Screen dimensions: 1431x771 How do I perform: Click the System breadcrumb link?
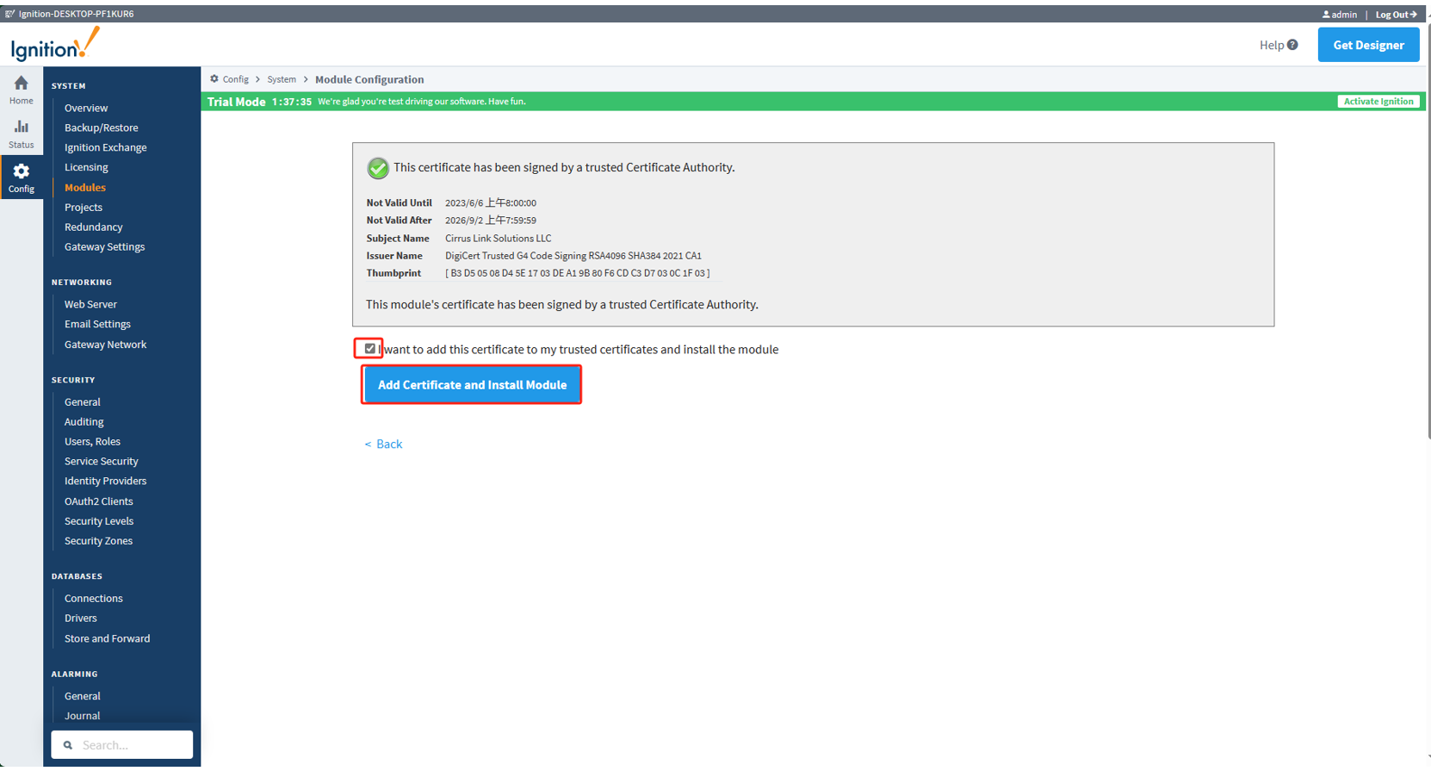coord(282,79)
